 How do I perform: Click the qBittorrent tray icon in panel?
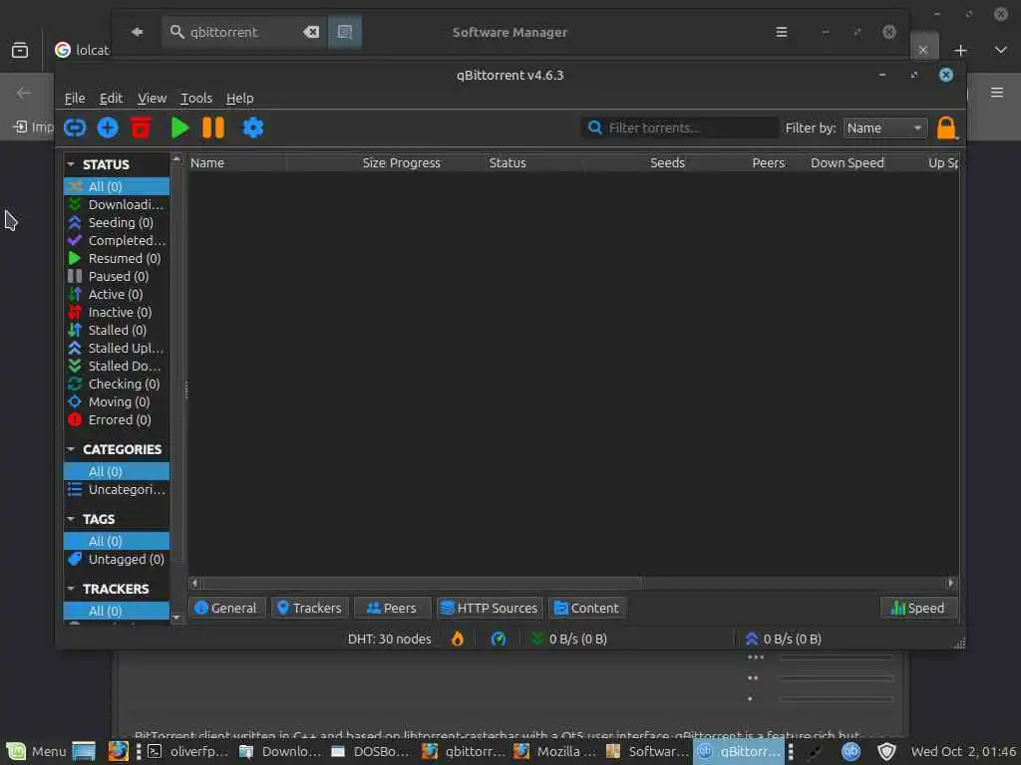tap(851, 752)
